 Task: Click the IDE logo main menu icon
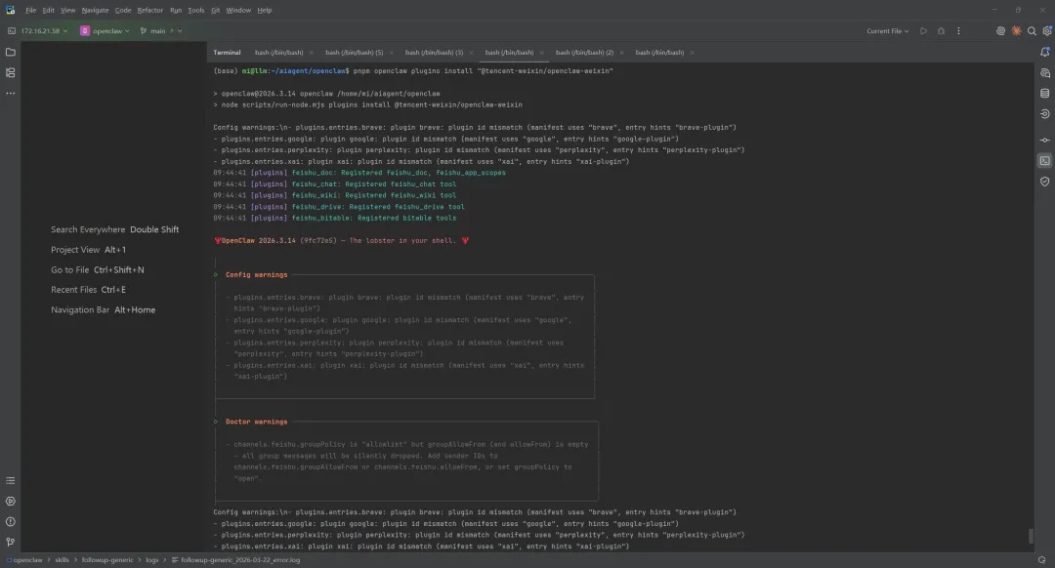tap(10, 10)
